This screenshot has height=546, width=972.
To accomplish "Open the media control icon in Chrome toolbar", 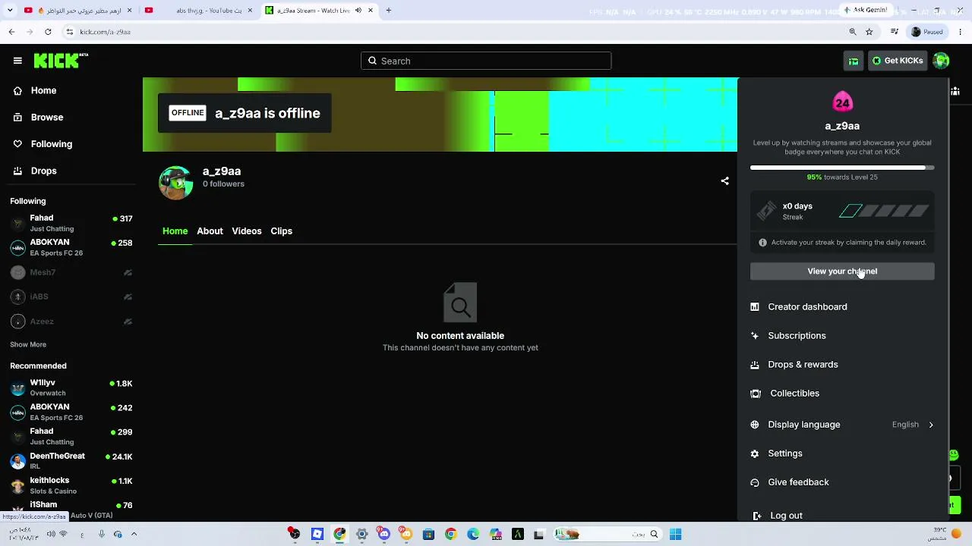I will (895, 32).
